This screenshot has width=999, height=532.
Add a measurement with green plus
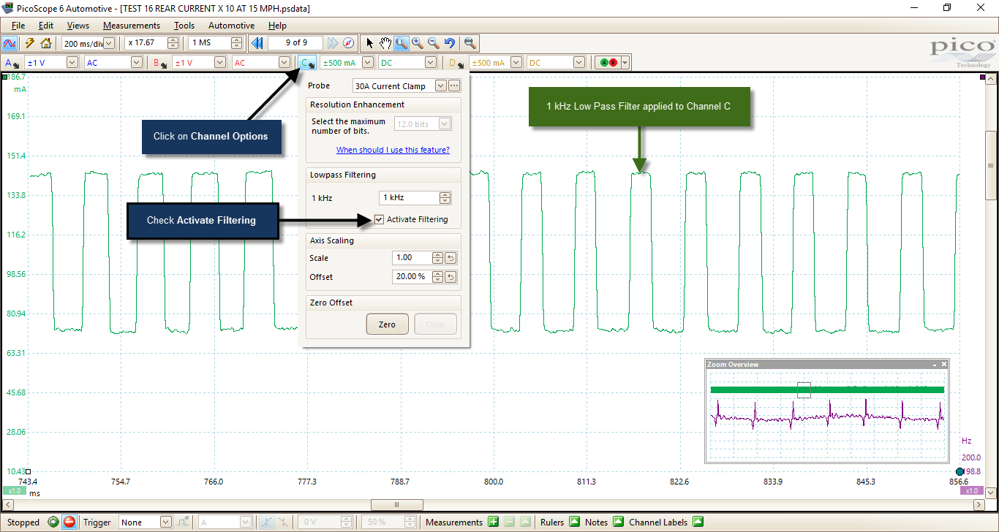(x=494, y=522)
